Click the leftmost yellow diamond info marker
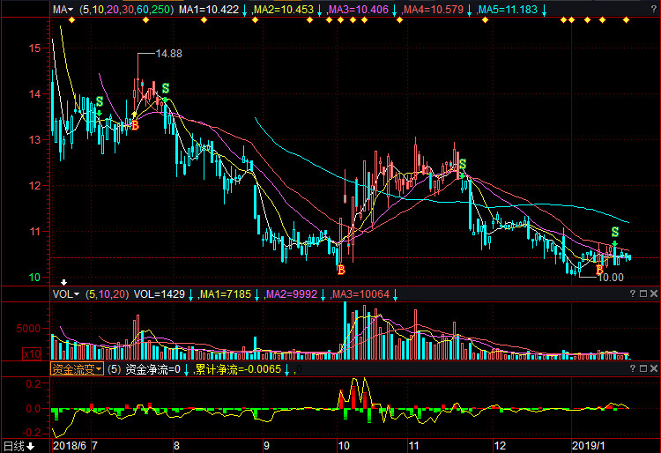The image size is (661, 453). click(x=71, y=19)
